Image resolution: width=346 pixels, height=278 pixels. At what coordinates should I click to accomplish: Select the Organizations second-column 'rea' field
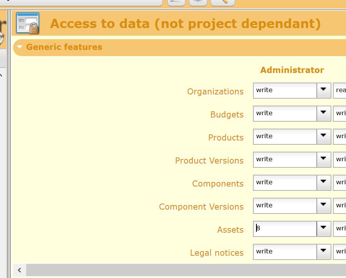pyautogui.click(x=340, y=90)
